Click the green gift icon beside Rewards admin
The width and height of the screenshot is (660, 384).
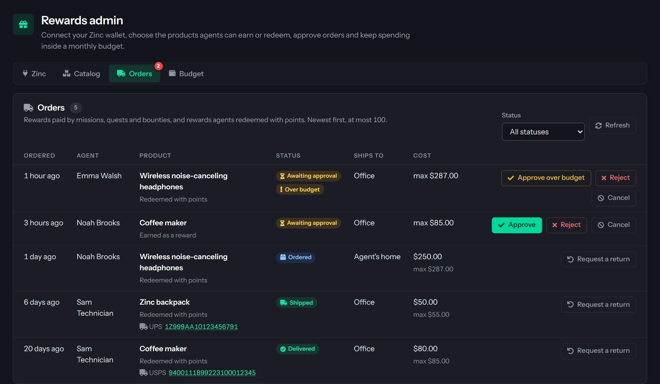tap(23, 24)
